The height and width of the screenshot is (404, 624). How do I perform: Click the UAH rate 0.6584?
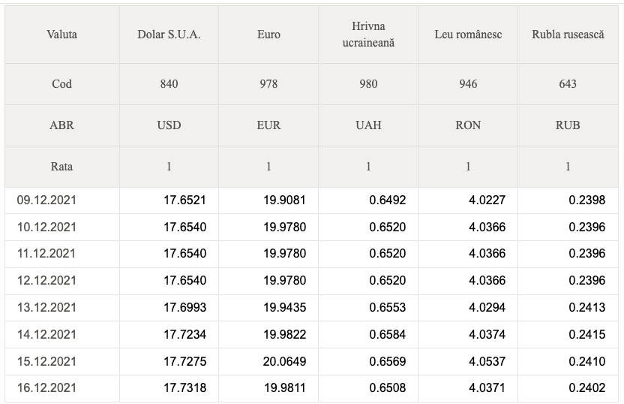pos(387,334)
